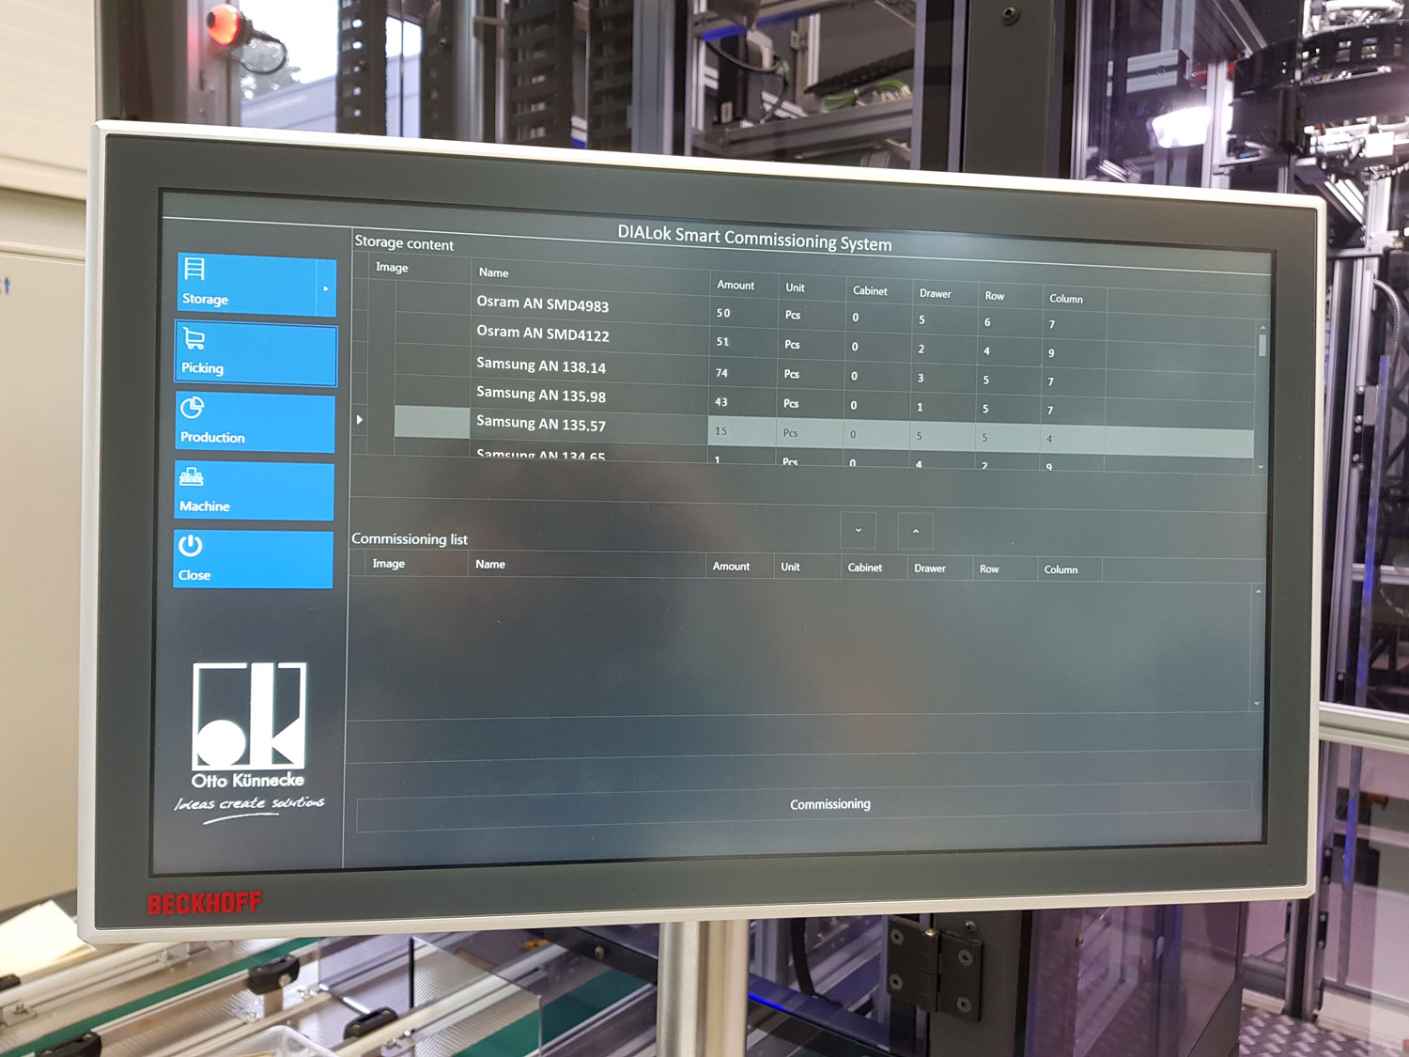The height and width of the screenshot is (1057, 1409).
Task: Click Drawer header in Commissioning list
Action: (x=930, y=568)
